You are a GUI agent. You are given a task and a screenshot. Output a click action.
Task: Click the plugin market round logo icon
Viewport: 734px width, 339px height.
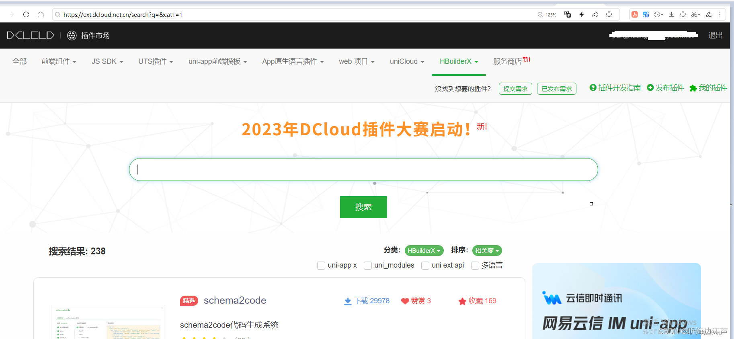point(72,35)
